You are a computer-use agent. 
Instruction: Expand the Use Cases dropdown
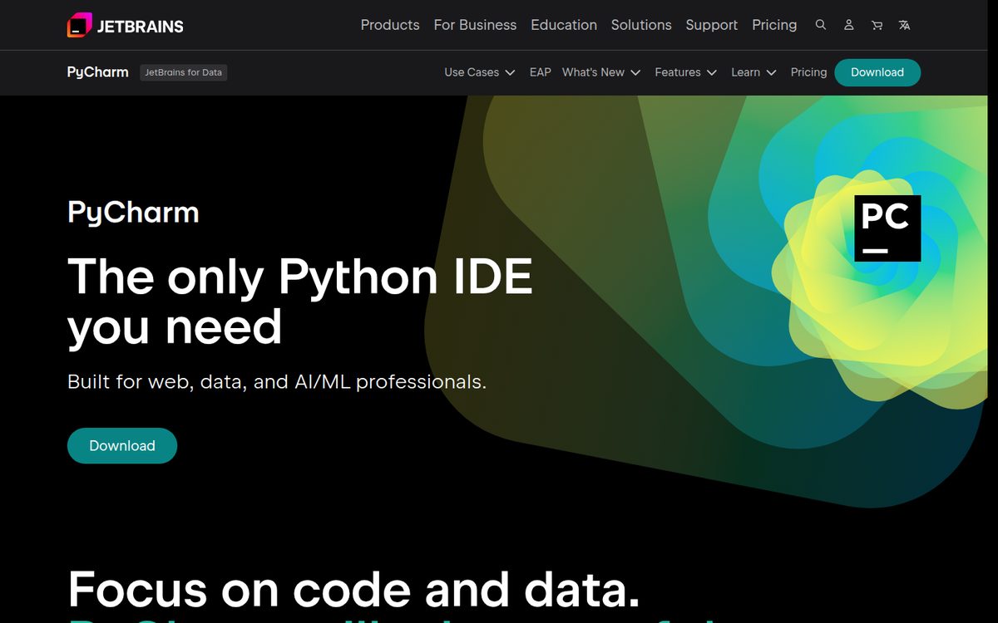click(480, 72)
